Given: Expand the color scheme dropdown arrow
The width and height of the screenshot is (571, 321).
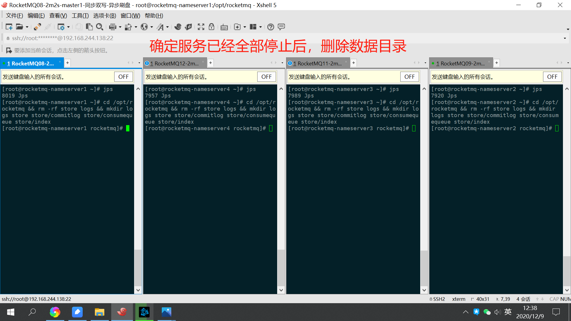Looking at the screenshot, I should (136, 27).
